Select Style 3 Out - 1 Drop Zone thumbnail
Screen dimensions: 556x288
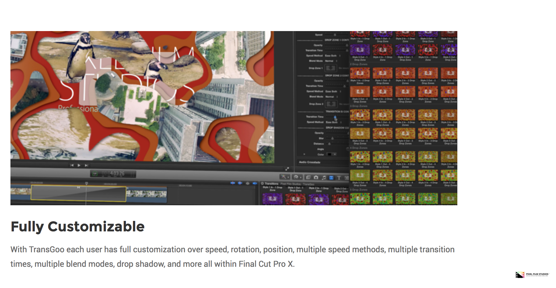click(360, 50)
